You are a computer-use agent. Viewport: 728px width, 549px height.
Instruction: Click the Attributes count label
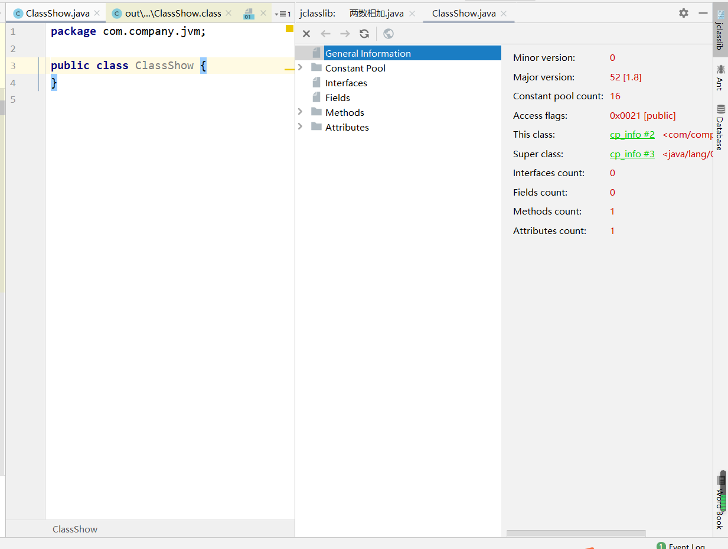pos(550,230)
